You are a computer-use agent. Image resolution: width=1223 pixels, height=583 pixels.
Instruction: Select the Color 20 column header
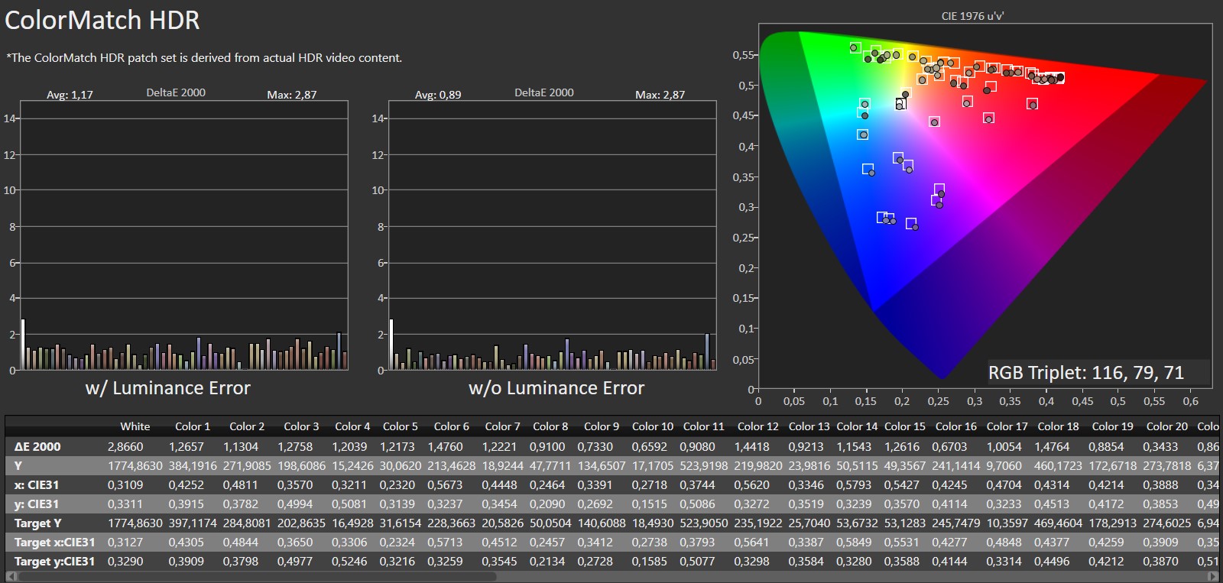pos(1166,426)
